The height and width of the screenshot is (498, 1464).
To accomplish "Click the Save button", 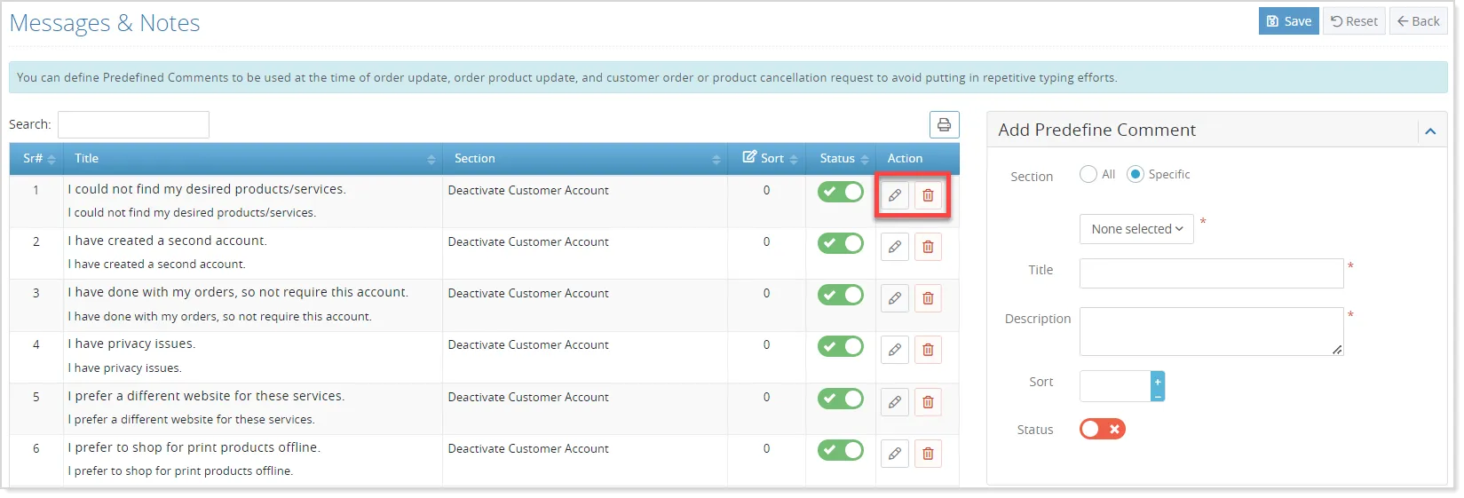I will 1288,21.
